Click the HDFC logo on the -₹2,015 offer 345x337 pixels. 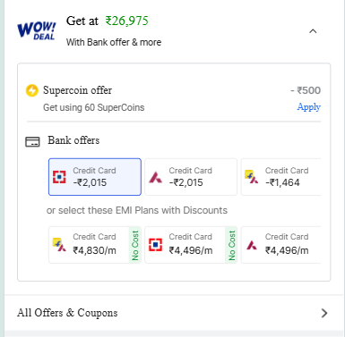[x=59, y=177]
